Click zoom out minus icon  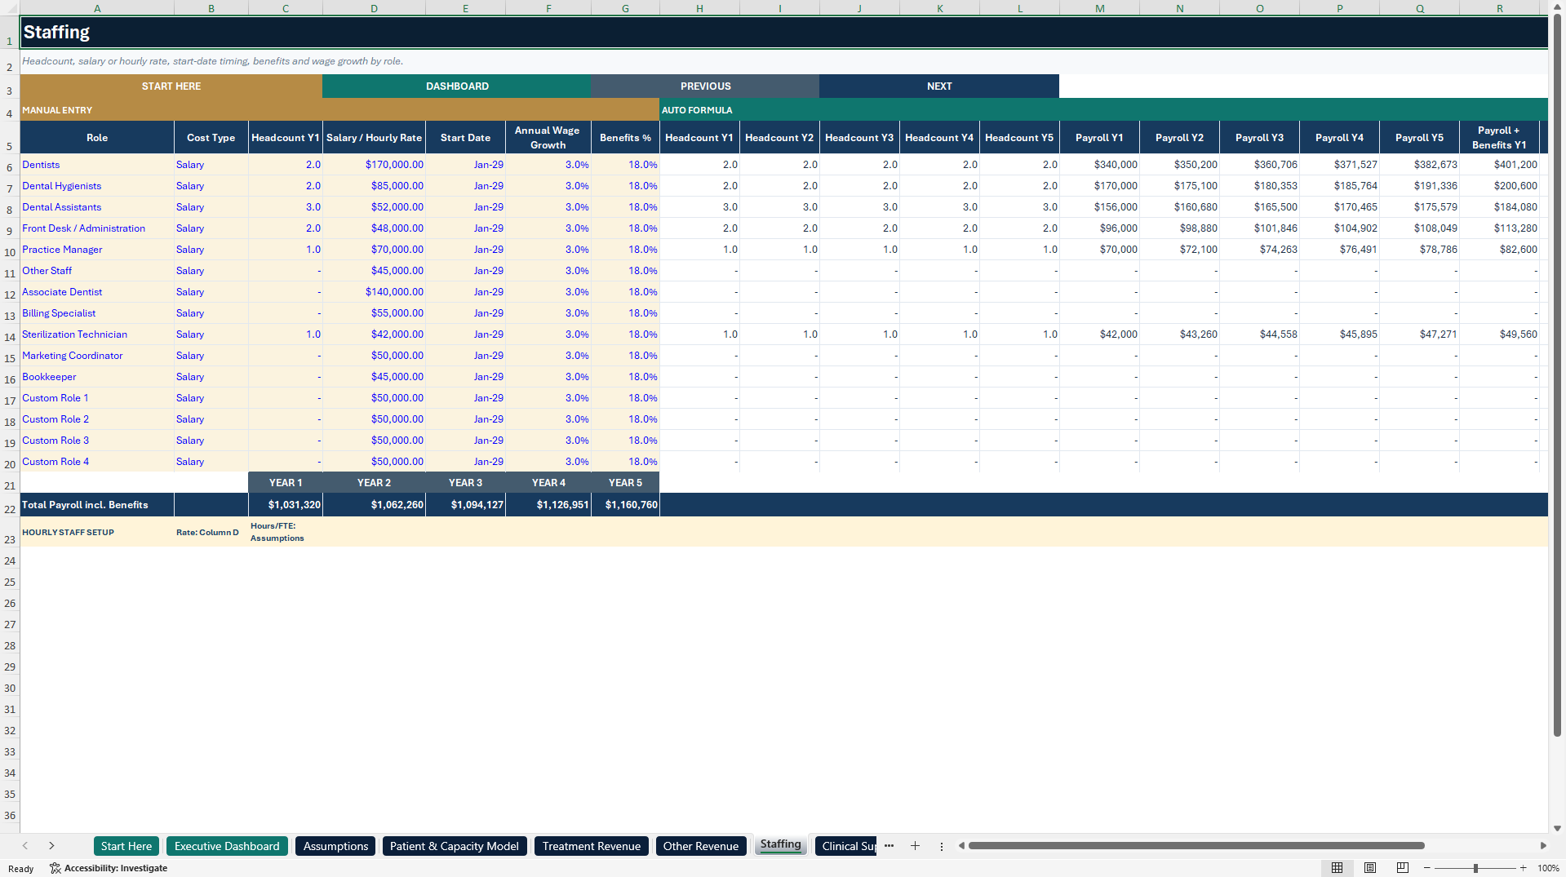[1426, 868]
